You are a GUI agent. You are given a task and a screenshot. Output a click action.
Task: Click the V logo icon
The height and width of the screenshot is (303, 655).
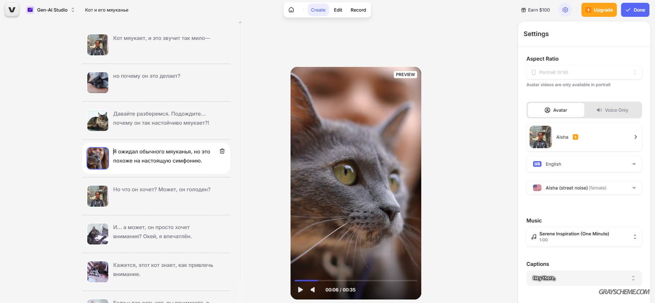pos(12,10)
